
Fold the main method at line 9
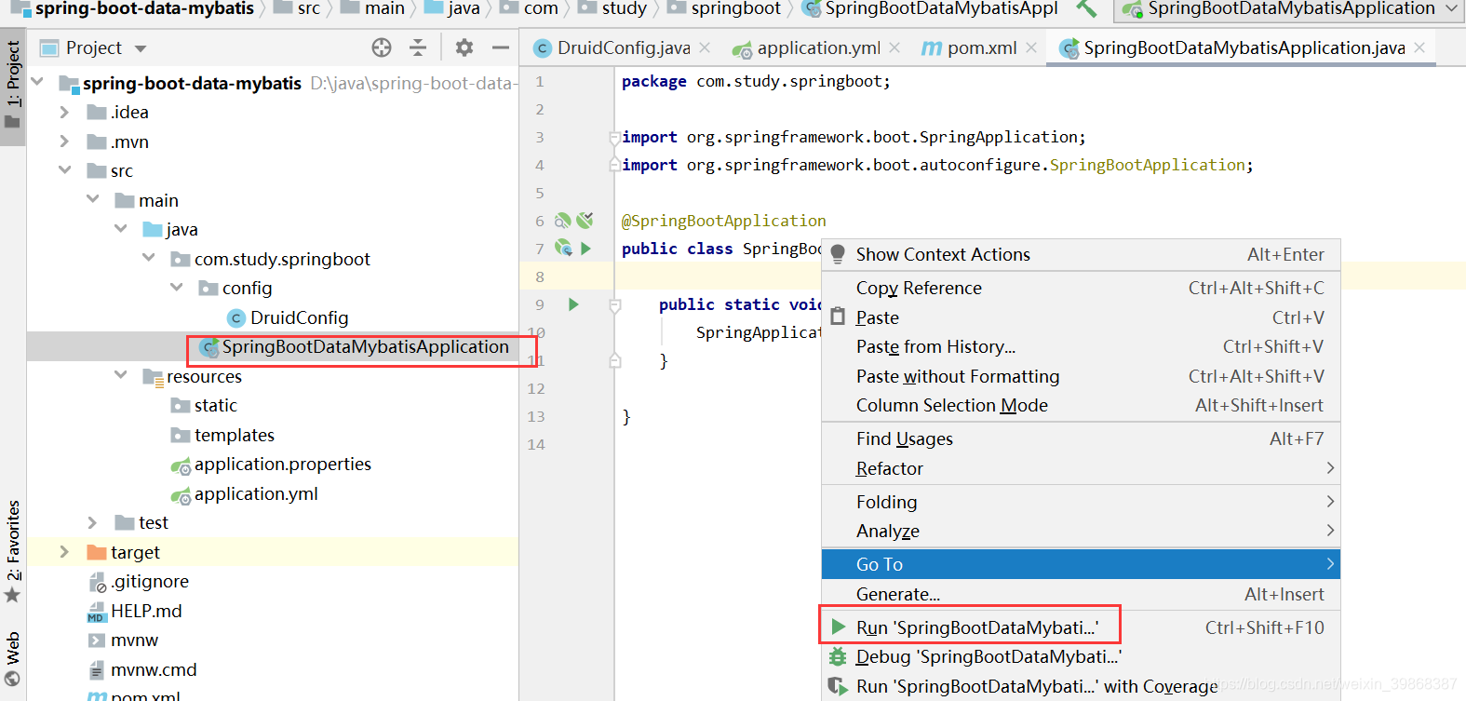(614, 304)
